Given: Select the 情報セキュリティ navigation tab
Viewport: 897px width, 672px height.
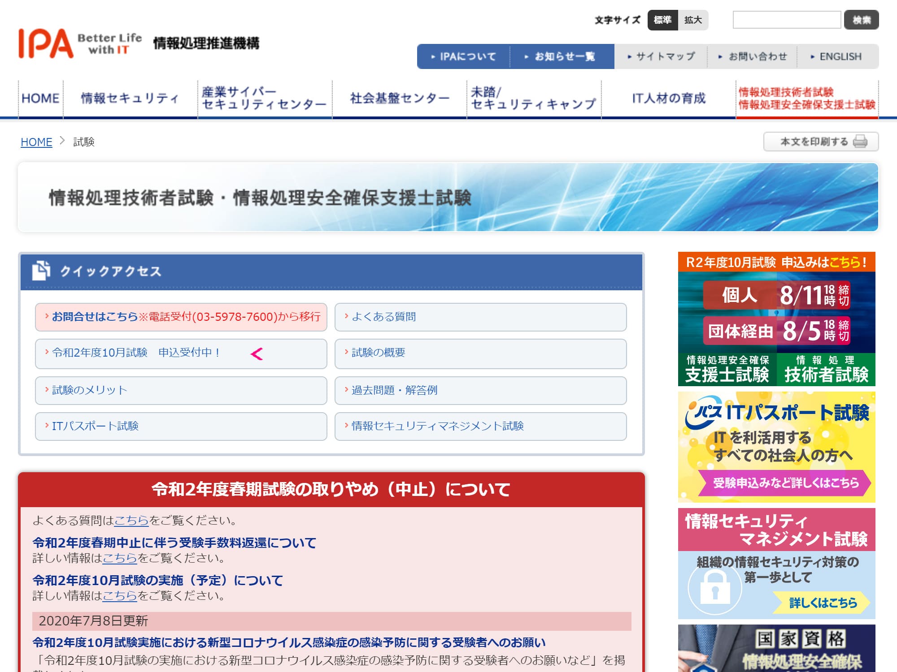Looking at the screenshot, I should (130, 99).
